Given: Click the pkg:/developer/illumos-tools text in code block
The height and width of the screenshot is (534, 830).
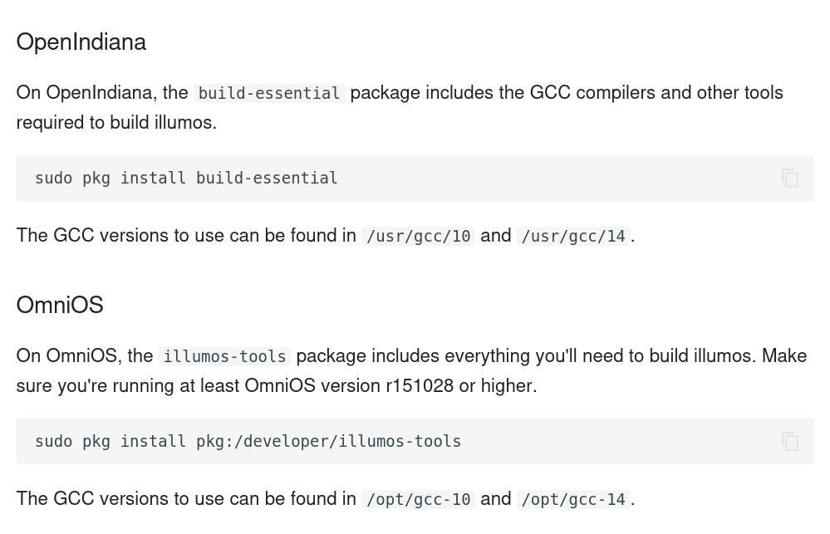Looking at the screenshot, I should coord(328,442).
